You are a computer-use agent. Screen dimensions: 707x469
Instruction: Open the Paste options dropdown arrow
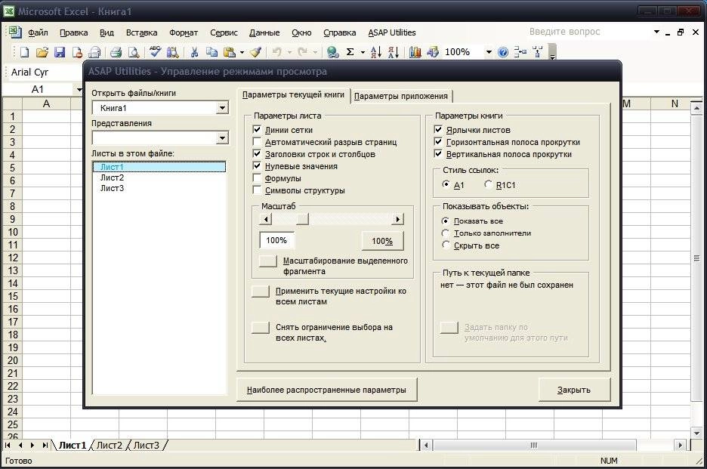click(242, 52)
